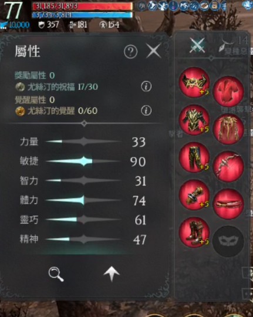Select the gloves armor slot
Image resolution: width=253 pixels, height=317 pixels.
[x=194, y=195]
